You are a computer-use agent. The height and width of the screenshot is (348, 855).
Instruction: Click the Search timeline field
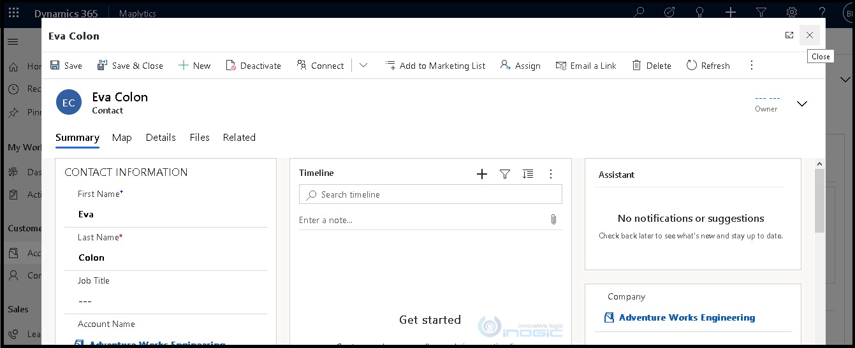coord(430,194)
